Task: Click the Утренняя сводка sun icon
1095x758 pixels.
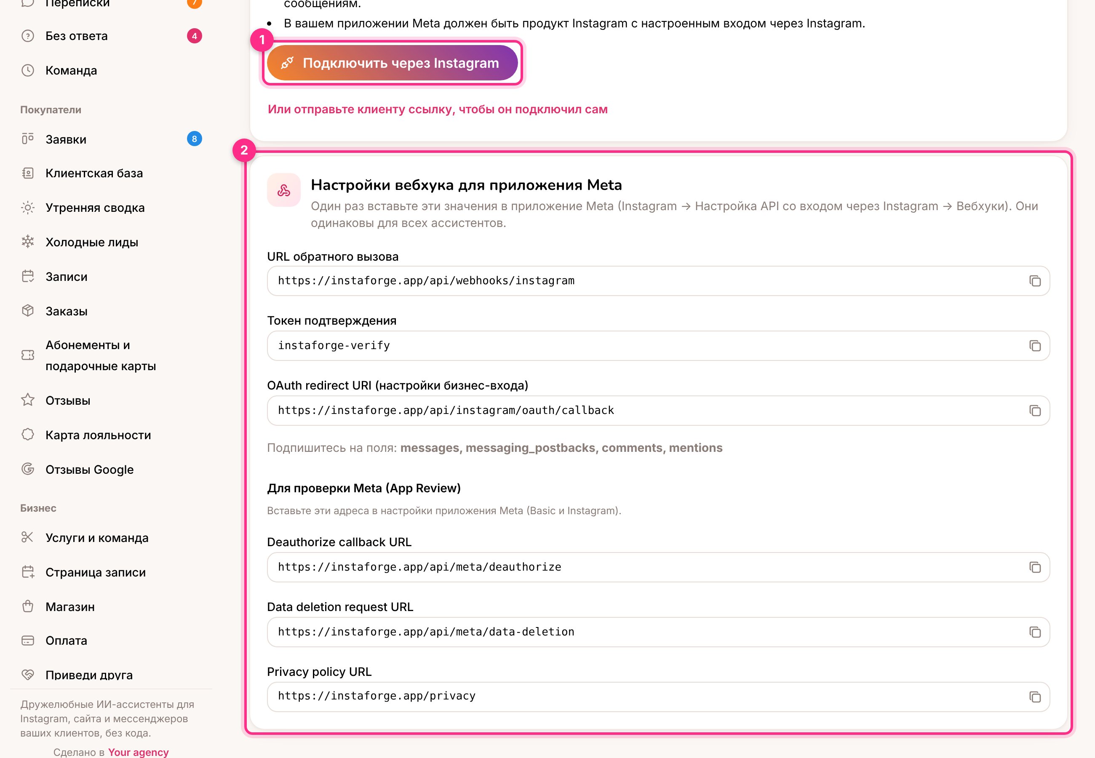Action: tap(28, 208)
